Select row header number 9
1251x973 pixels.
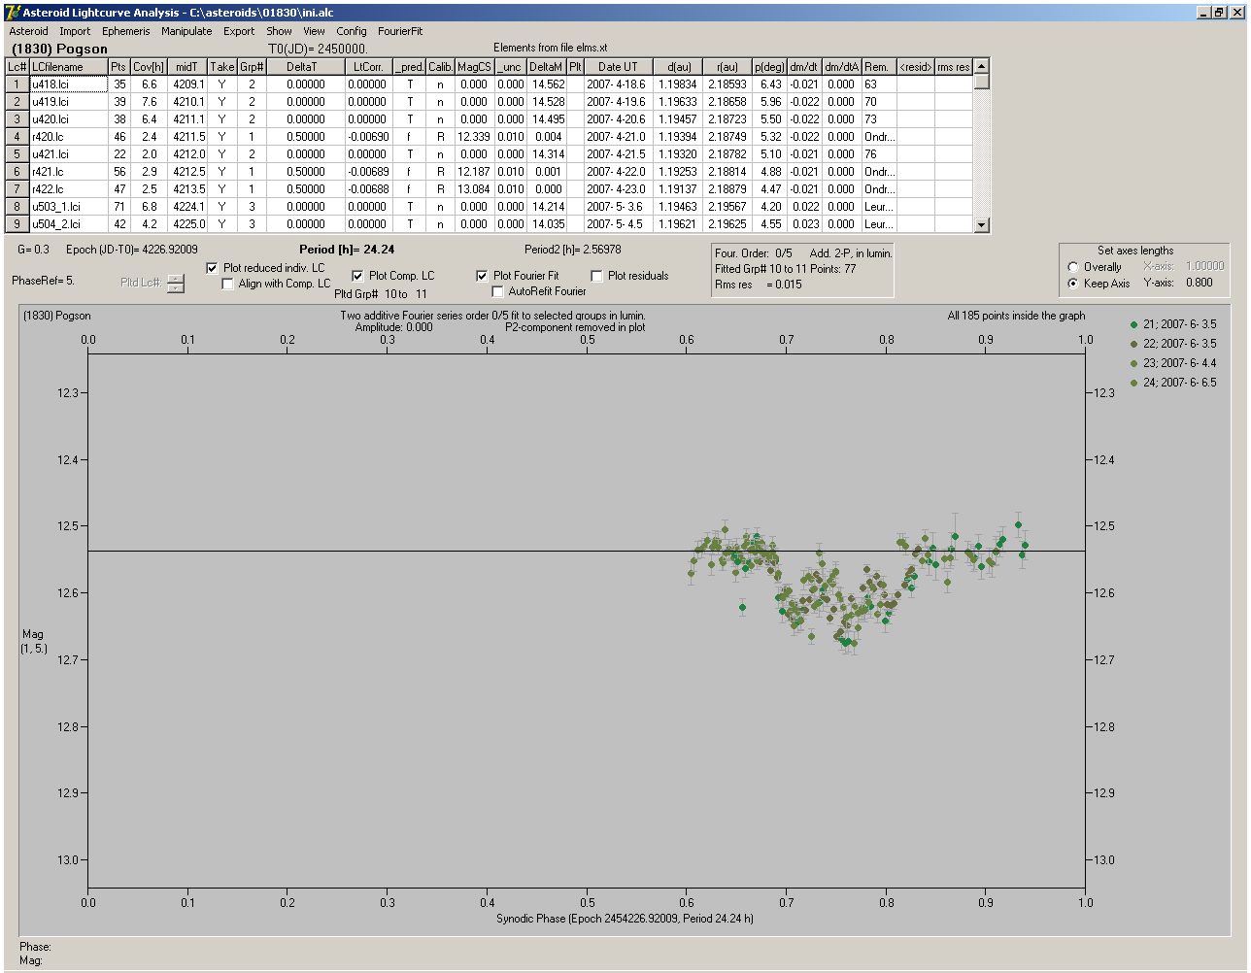pos(17,224)
